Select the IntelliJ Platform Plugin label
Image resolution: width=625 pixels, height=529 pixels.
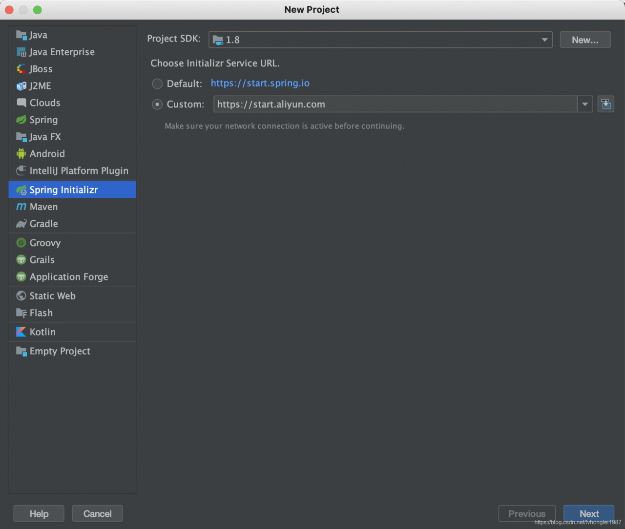[79, 171]
